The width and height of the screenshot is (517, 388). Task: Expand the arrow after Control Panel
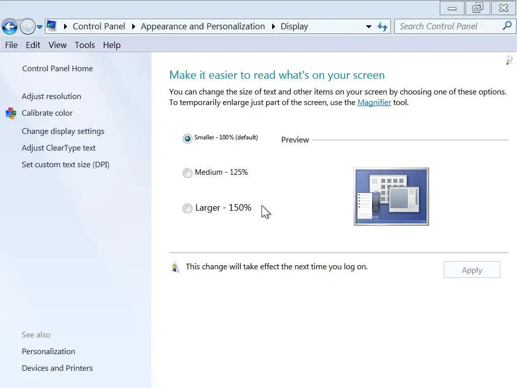click(x=133, y=26)
